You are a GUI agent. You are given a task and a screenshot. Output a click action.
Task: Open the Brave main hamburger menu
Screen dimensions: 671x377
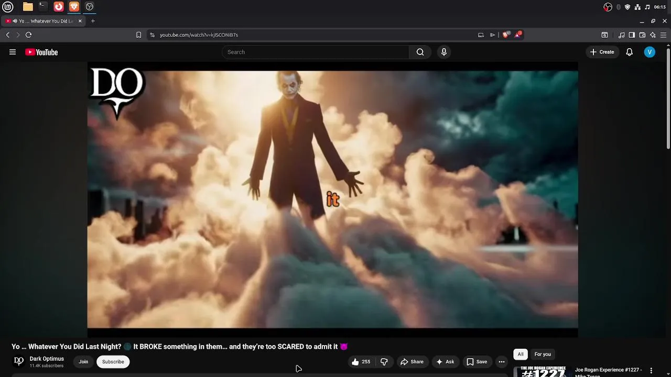[663, 35]
